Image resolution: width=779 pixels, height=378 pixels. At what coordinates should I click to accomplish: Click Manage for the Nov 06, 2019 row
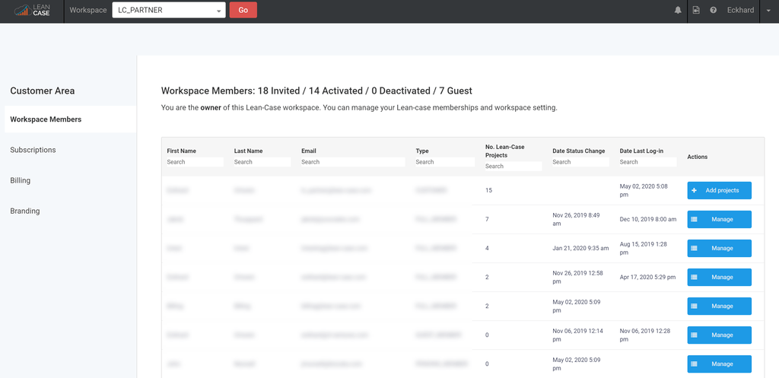tap(719, 335)
